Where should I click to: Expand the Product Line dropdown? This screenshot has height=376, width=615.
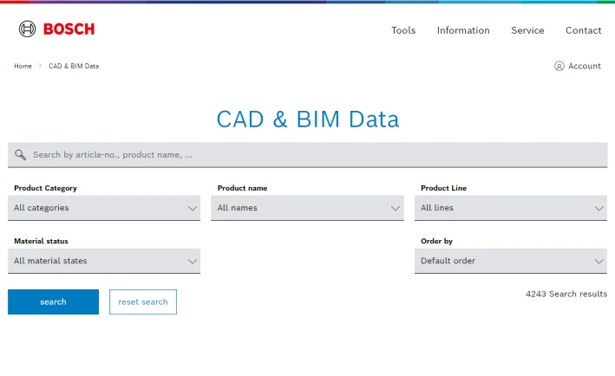coord(511,208)
